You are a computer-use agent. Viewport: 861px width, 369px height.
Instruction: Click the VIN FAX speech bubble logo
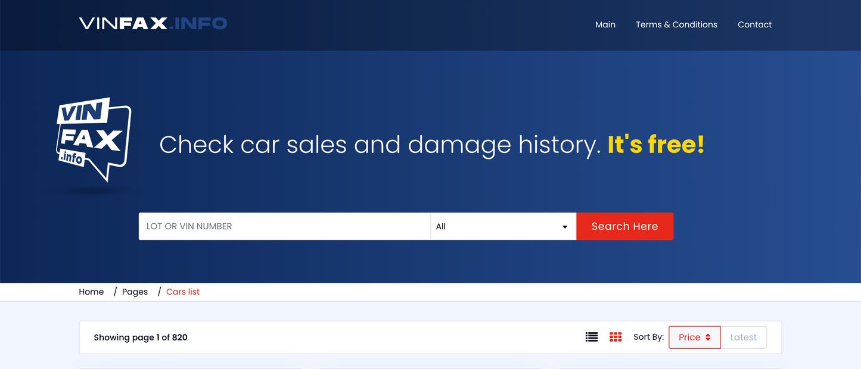[94, 139]
